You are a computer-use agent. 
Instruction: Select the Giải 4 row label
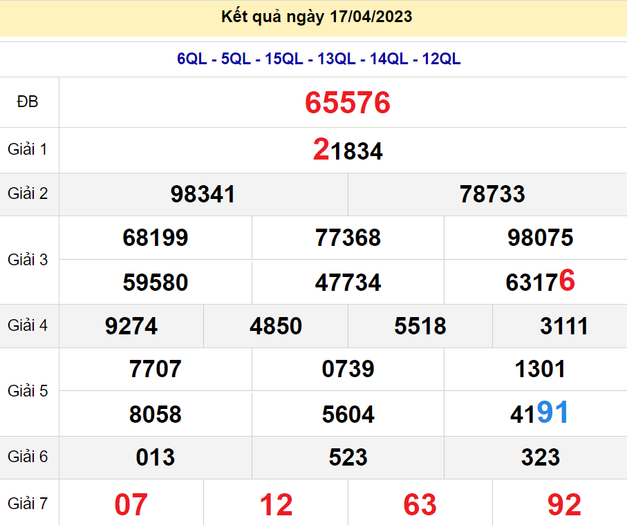point(28,325)
